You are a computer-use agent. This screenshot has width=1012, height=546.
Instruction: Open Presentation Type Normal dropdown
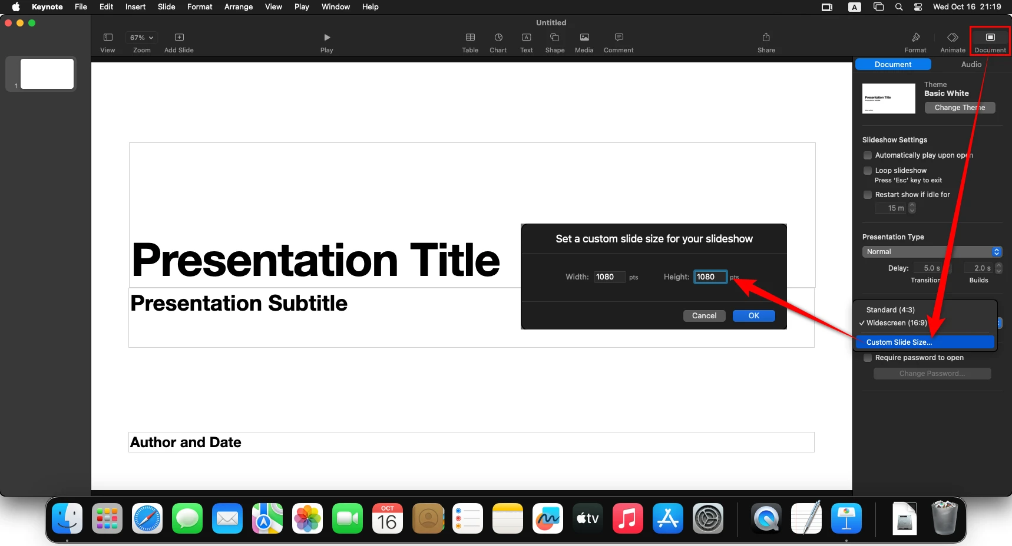[x=932, y=252]
